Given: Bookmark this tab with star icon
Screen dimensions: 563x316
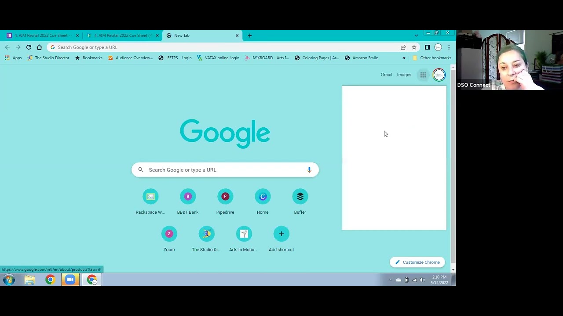Looking at the screenshot, I should pyautogui.click(x=414, y=47).
